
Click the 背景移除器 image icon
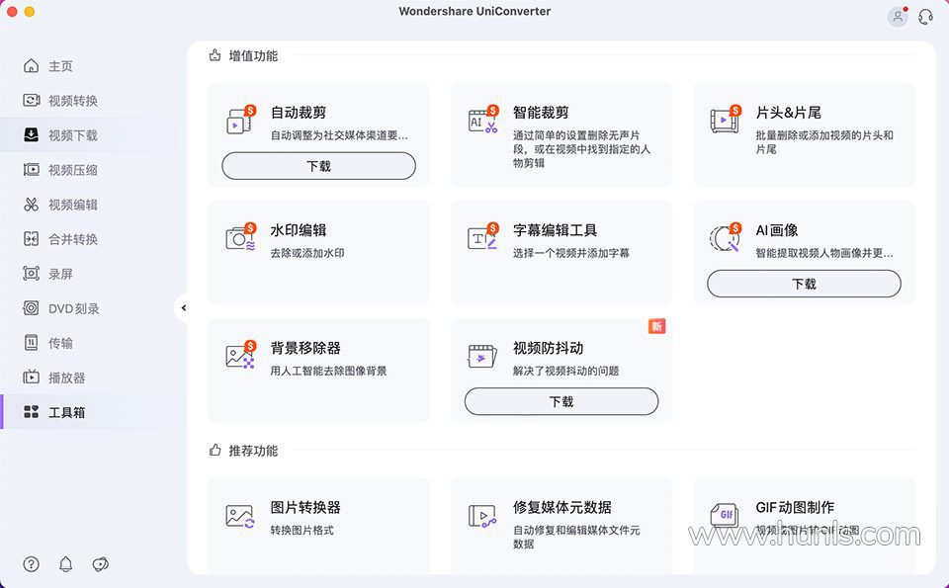click(x=241, y=355)
